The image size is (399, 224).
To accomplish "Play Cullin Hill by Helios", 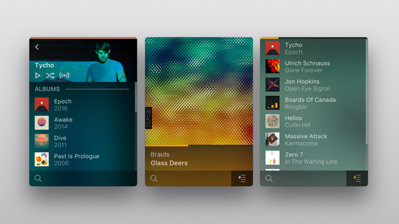I will [313, 121].
